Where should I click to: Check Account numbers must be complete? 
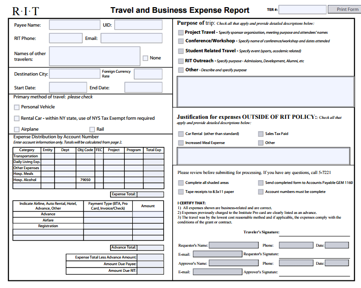coord(260,192)
